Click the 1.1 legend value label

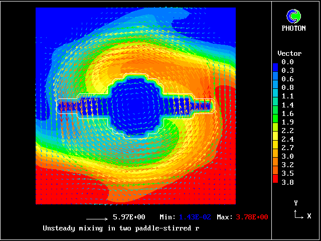tap(287, 96)
